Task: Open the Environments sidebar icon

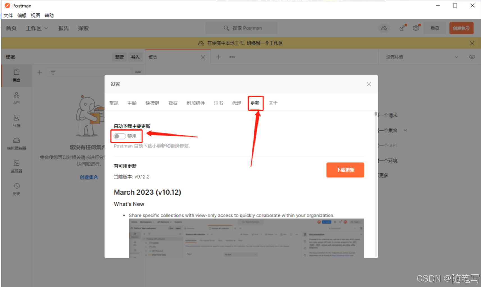Action: [x=17, y=121]
